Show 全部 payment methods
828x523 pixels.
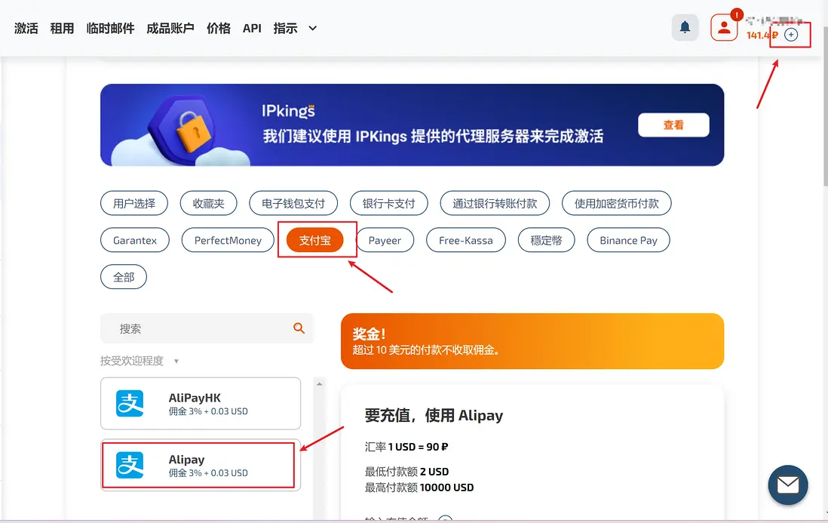click(124, 277)
